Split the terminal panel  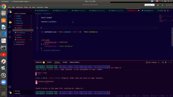163,62
